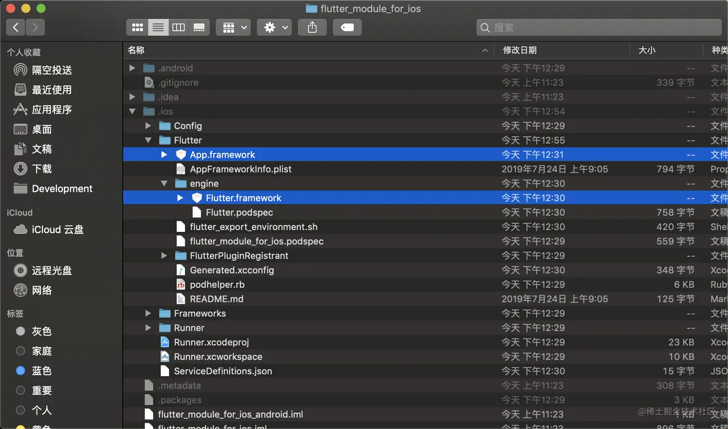Expand App.framework
This screenshot has width=728, height=429.
[x=164, y=155]
